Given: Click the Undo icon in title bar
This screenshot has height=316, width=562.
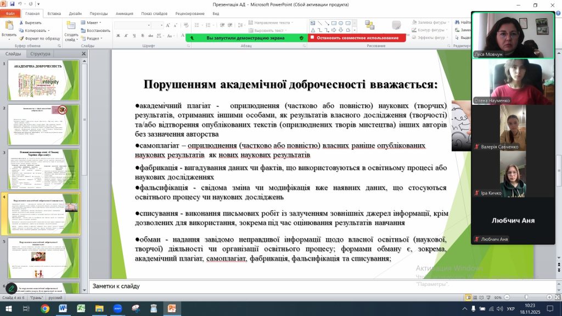Looking at the screenshot, I should tap(20, 4).
